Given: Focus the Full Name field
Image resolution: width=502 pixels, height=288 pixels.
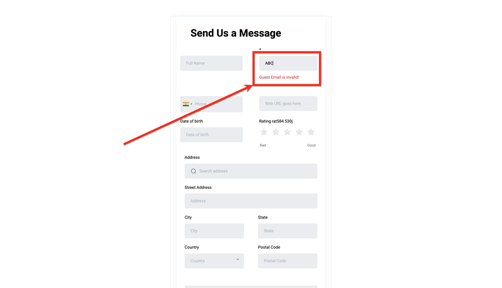Looking at the screenshot, I should point(211,63).
